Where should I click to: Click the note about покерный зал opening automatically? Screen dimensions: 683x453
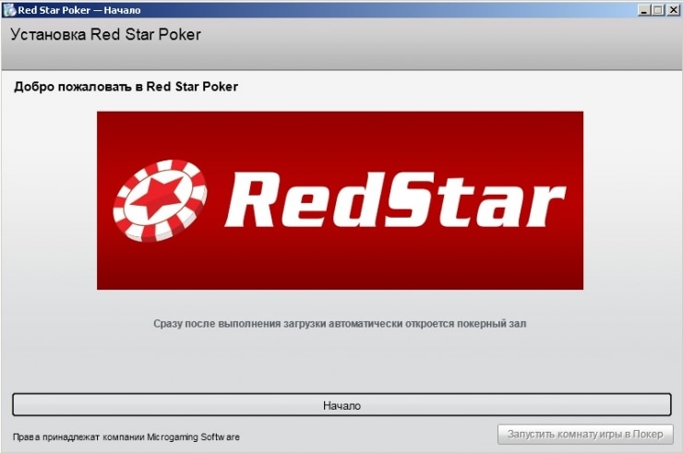coord(340,324)
